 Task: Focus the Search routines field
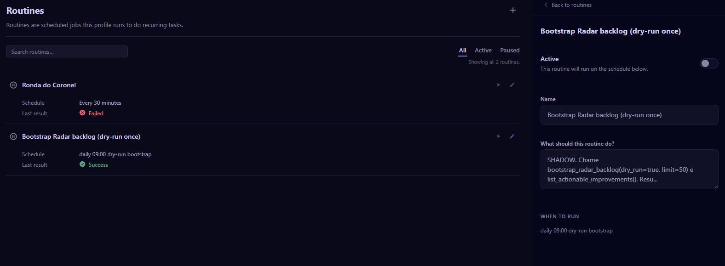click(x=67, y=51)
